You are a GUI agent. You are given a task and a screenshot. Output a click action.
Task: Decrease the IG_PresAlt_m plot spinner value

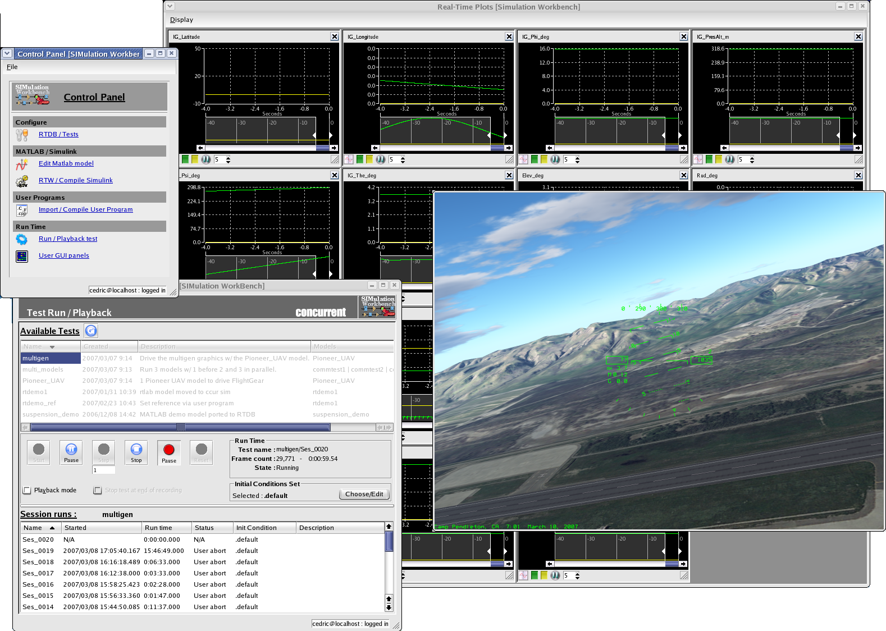click(752, 162)
